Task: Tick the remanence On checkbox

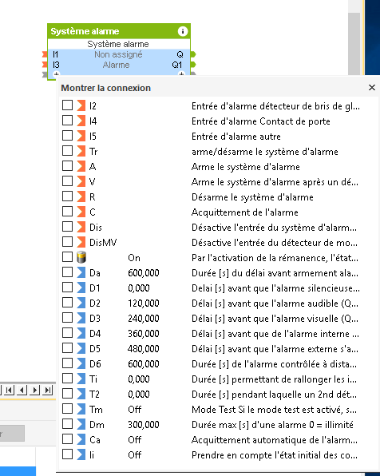Action: click(67, 257)
